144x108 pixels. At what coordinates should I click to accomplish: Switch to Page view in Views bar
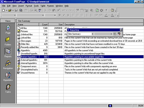tap(8, 29)
